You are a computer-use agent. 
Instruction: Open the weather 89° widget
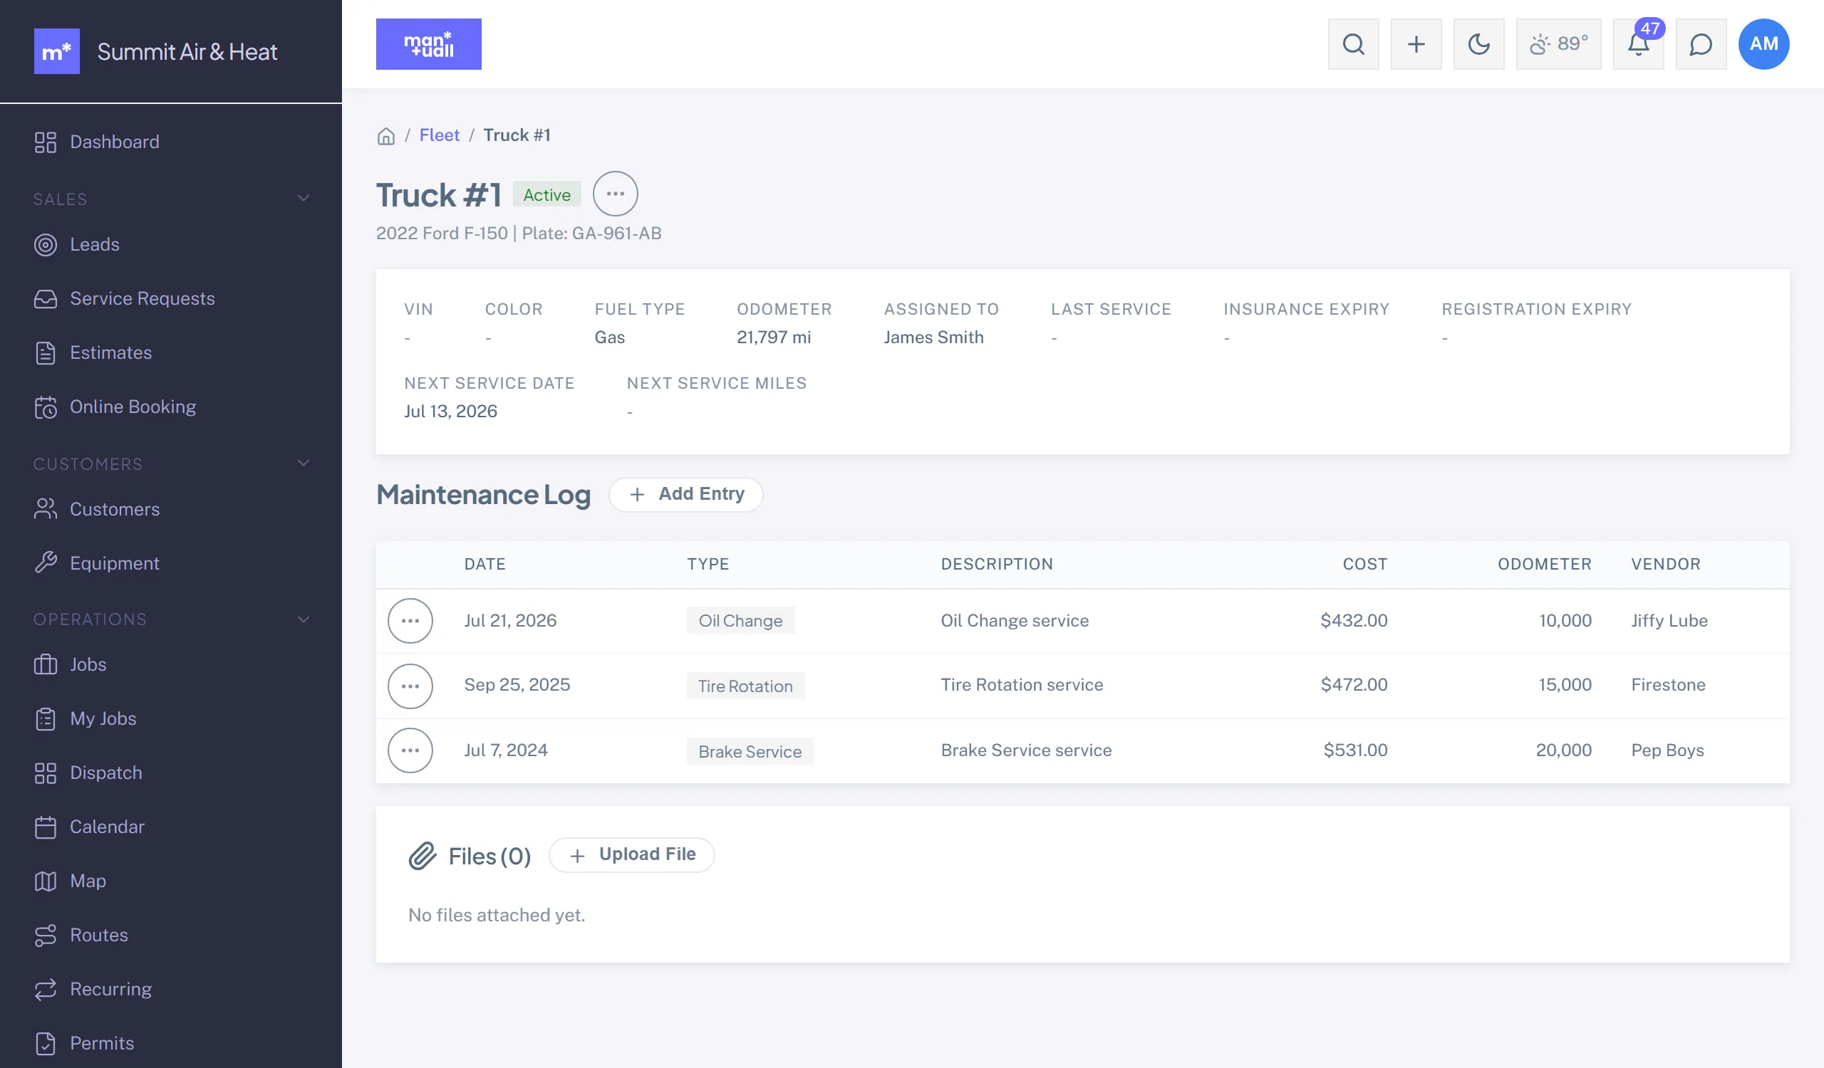pos(1558,44)
